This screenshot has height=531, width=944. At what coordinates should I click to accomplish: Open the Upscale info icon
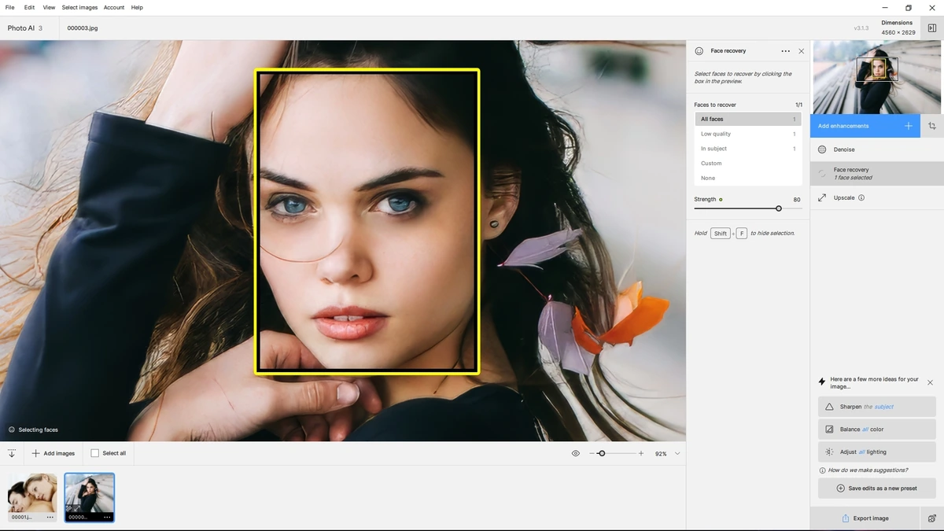[x=861, y=197]
